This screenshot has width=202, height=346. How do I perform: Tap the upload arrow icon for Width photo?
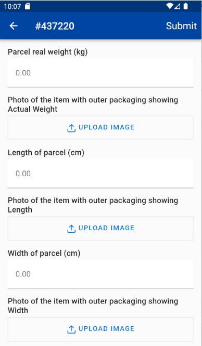click(71, 329)
